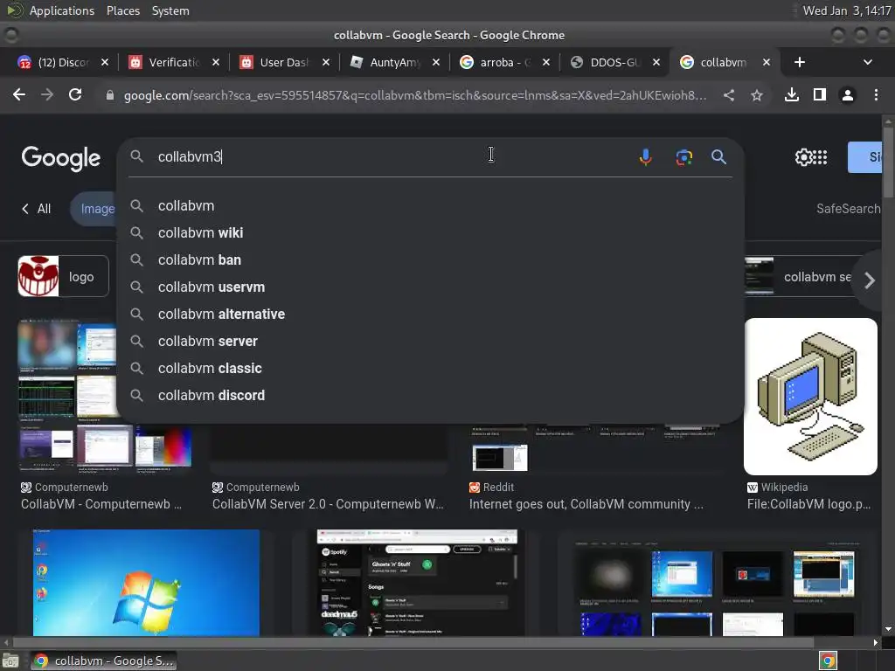Open the Spotify screenshot thumbnail

[x=417, y=583]
